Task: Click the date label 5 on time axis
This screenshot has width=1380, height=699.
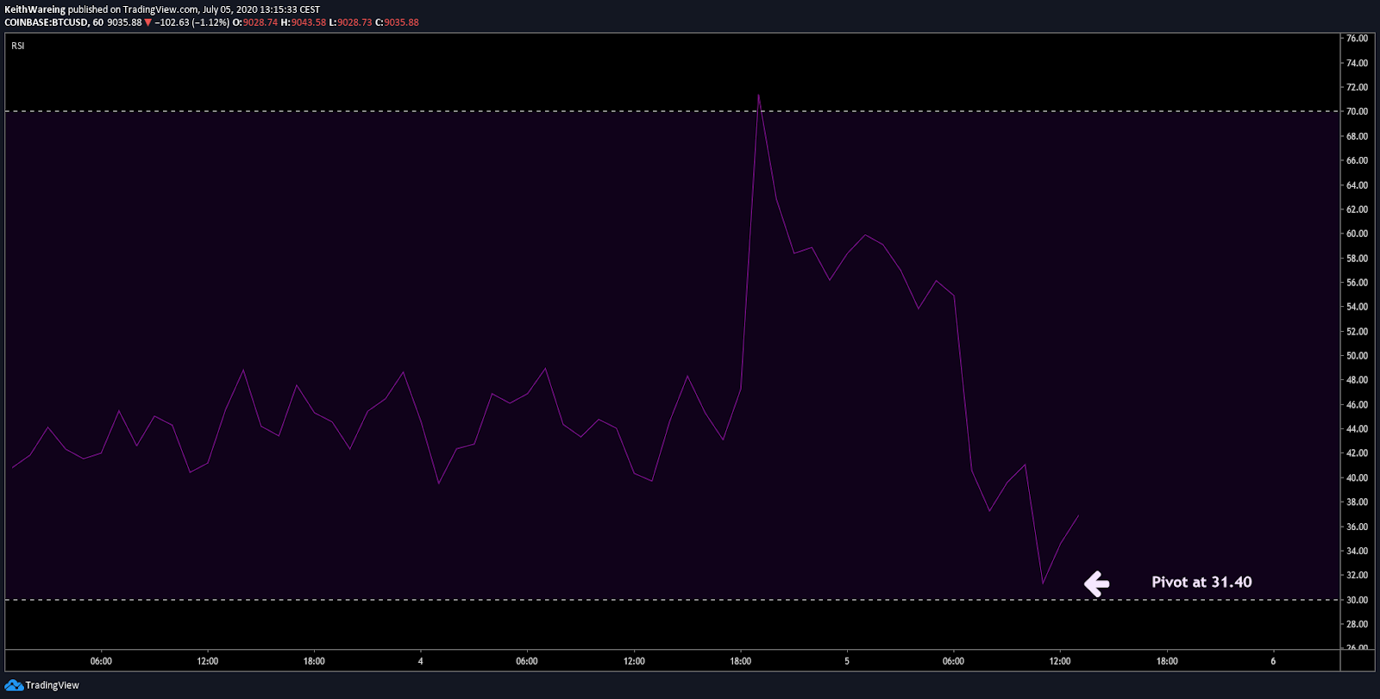Action: (x=847, y=661)
